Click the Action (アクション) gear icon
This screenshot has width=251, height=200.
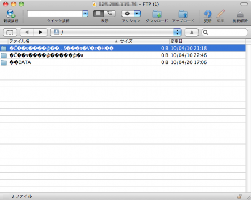[127, 13]
